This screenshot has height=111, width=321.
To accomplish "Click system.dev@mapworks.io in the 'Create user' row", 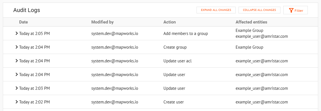I will coord(115,102).
